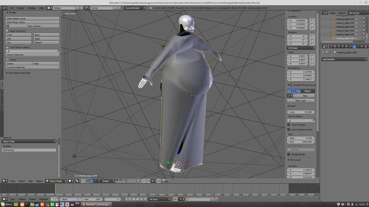Screen dimensions: 369x207
Task: Open the viewport Select menu
Action: (22, 181)
